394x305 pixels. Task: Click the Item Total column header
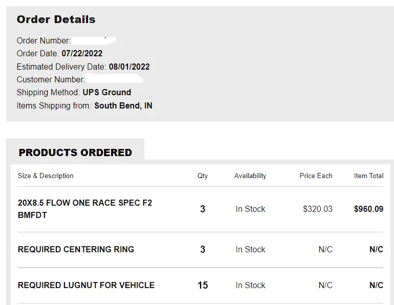pos(368,176)
